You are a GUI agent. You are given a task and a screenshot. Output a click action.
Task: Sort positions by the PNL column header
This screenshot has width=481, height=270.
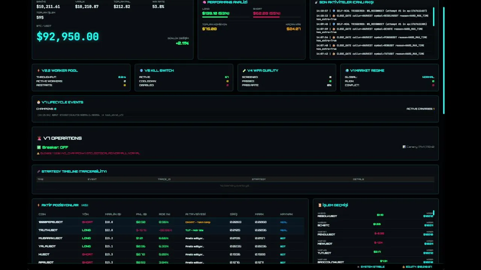(x=142, y=214)
